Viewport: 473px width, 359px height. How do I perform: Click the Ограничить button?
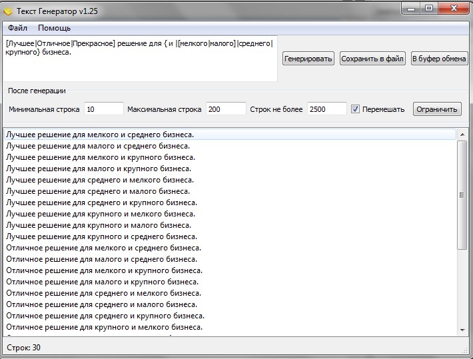coord(437,109)
